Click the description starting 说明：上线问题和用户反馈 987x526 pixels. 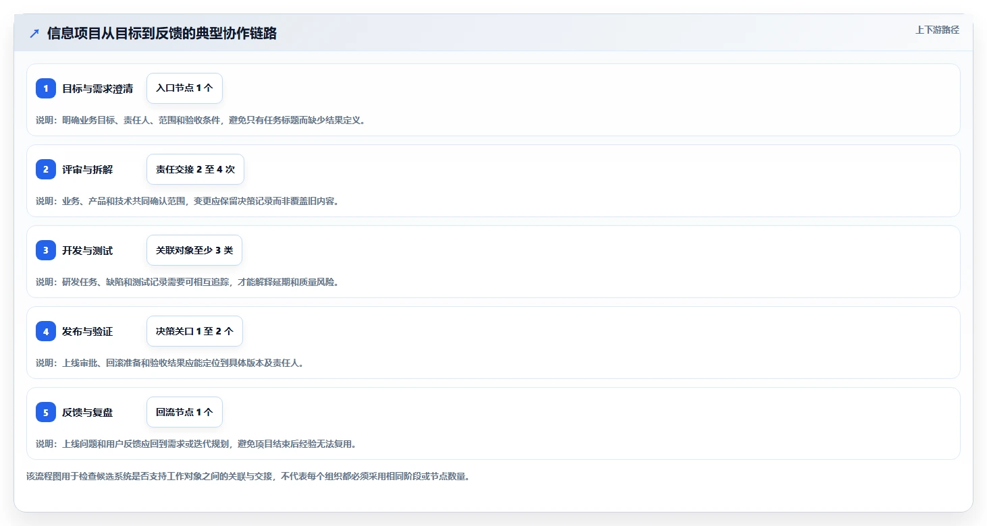196,444
